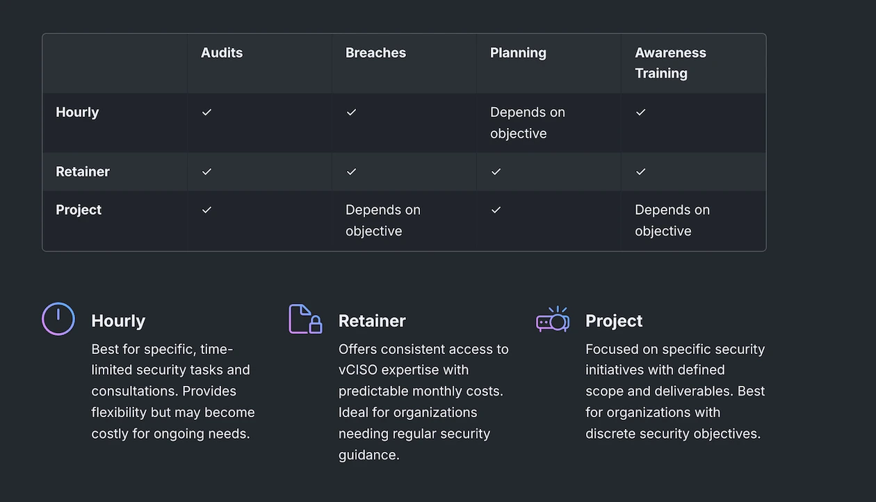The width and height of the screenshot is (876, 502).
Task: Click the Retainer section heading
Action: 372,321
